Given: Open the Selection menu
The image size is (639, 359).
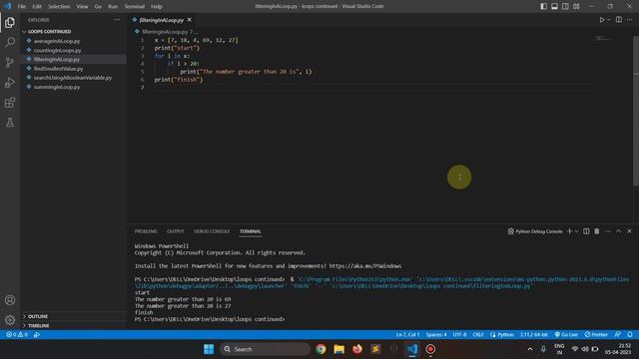Looking at the screenshot, I should click(x=59, y=7).
